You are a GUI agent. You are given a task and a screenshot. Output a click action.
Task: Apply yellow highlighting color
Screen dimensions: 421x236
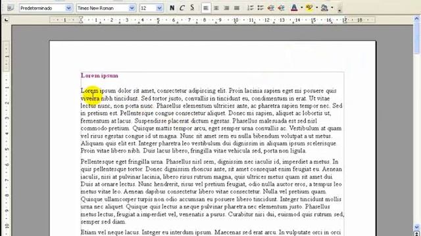309,8
